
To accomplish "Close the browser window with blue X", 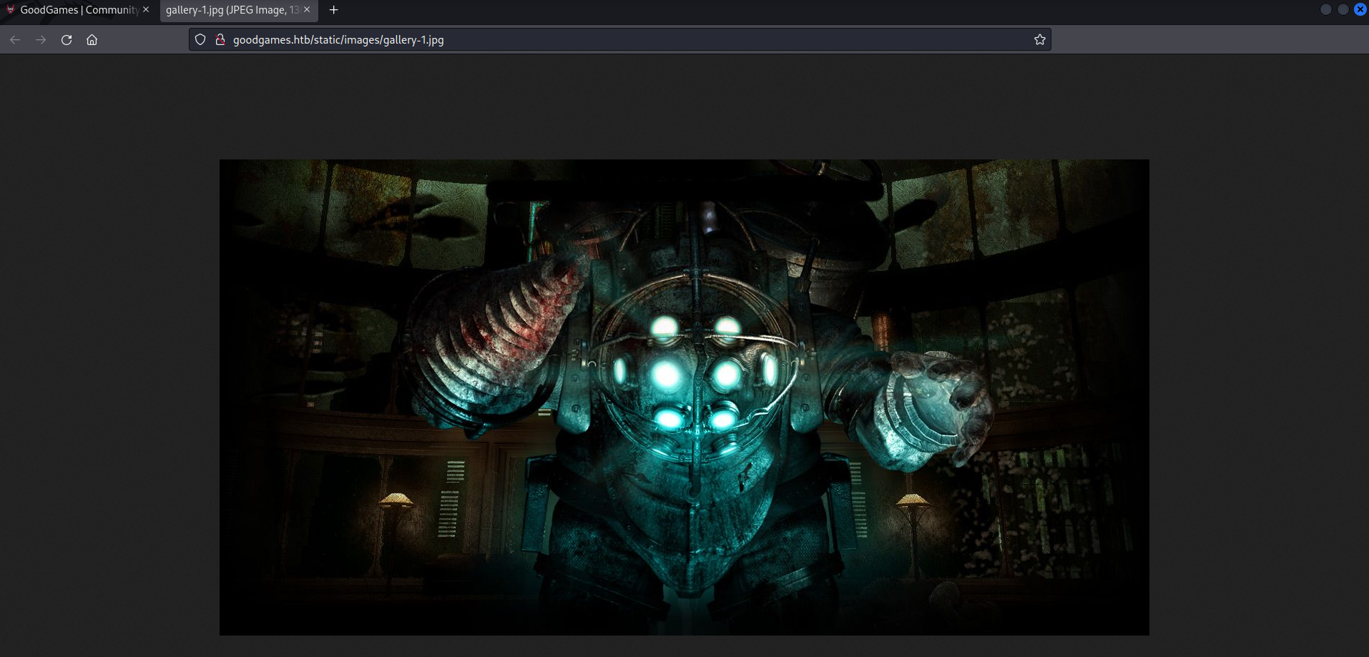I will click(1360, 9).
